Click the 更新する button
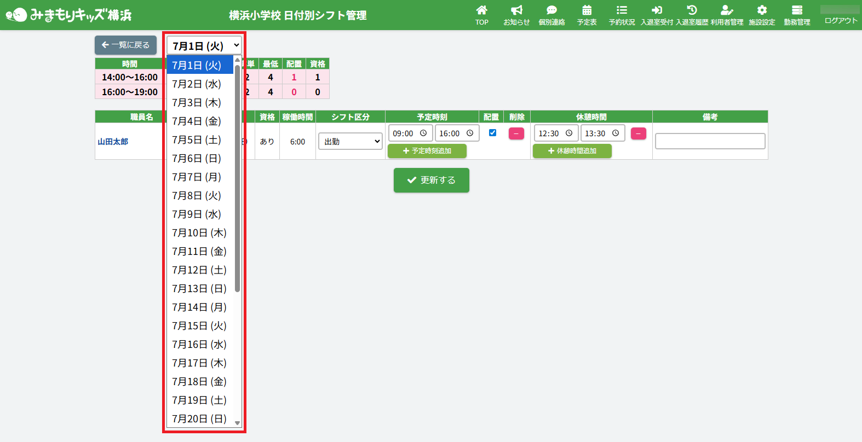The height and width of the screenshot is (442, 862). click(431, 180)
